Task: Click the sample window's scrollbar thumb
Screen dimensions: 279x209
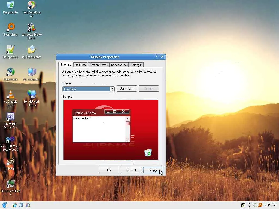Action: (128, 123)
